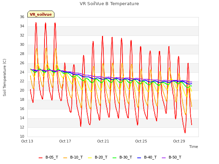Toggle the B-50_T legend entry
The width and height of the screenshot is (219, 164).
point(171,158)
